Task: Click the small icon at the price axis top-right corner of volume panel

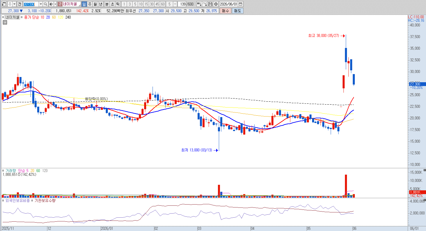Action: tap(424, 170)
